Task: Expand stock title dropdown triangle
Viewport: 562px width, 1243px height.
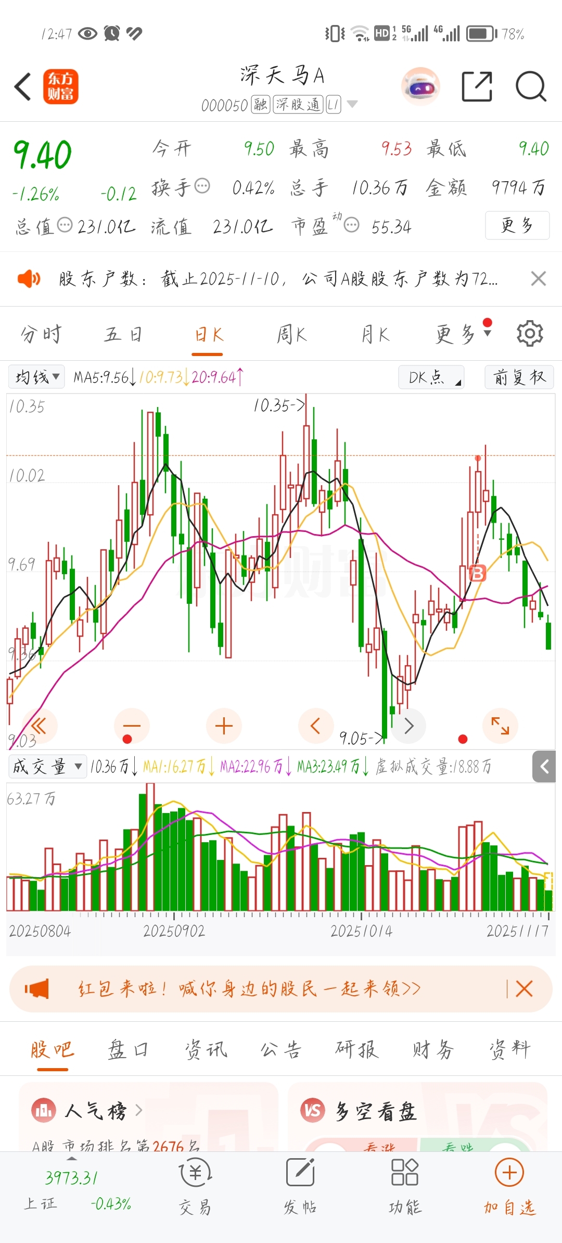Action: tap(352, 104)
